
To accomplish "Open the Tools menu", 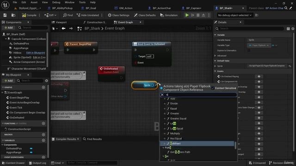I will coord(82,2).
